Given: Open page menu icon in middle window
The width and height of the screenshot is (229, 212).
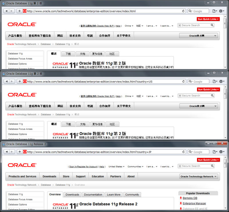Looking at the screenshot, I should (x=215, y=81).
